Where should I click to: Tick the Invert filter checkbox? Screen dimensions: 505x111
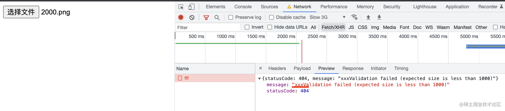tap(247, 27)
